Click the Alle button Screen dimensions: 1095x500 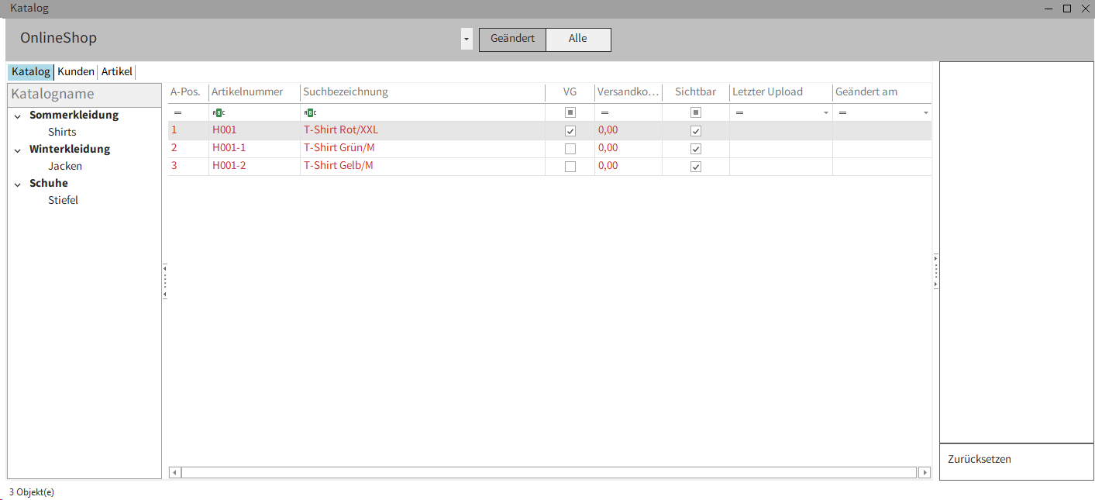[x=578, y=40]
